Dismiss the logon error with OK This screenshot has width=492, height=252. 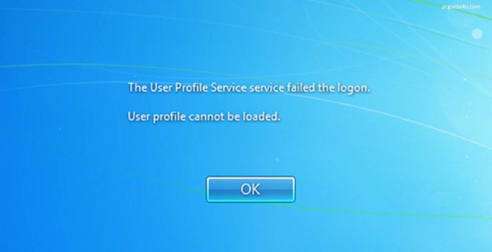tap(251, 189)
